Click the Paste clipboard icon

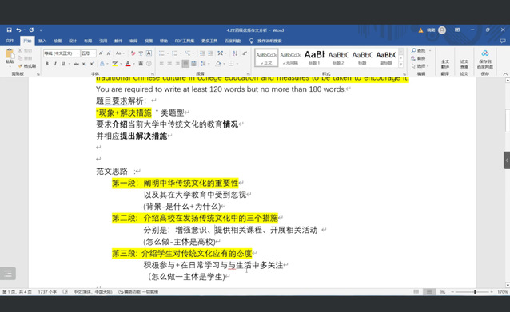(10, 53)
